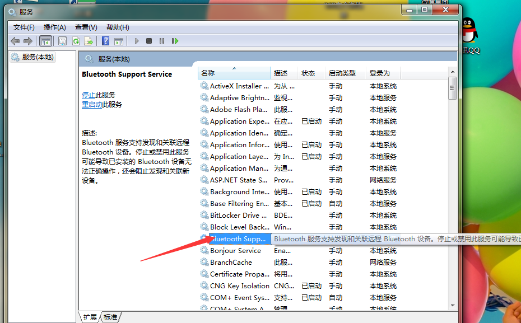
Task: Select the Block Level Backup service row
Action: pyautogui.click(x=299, y=227)
